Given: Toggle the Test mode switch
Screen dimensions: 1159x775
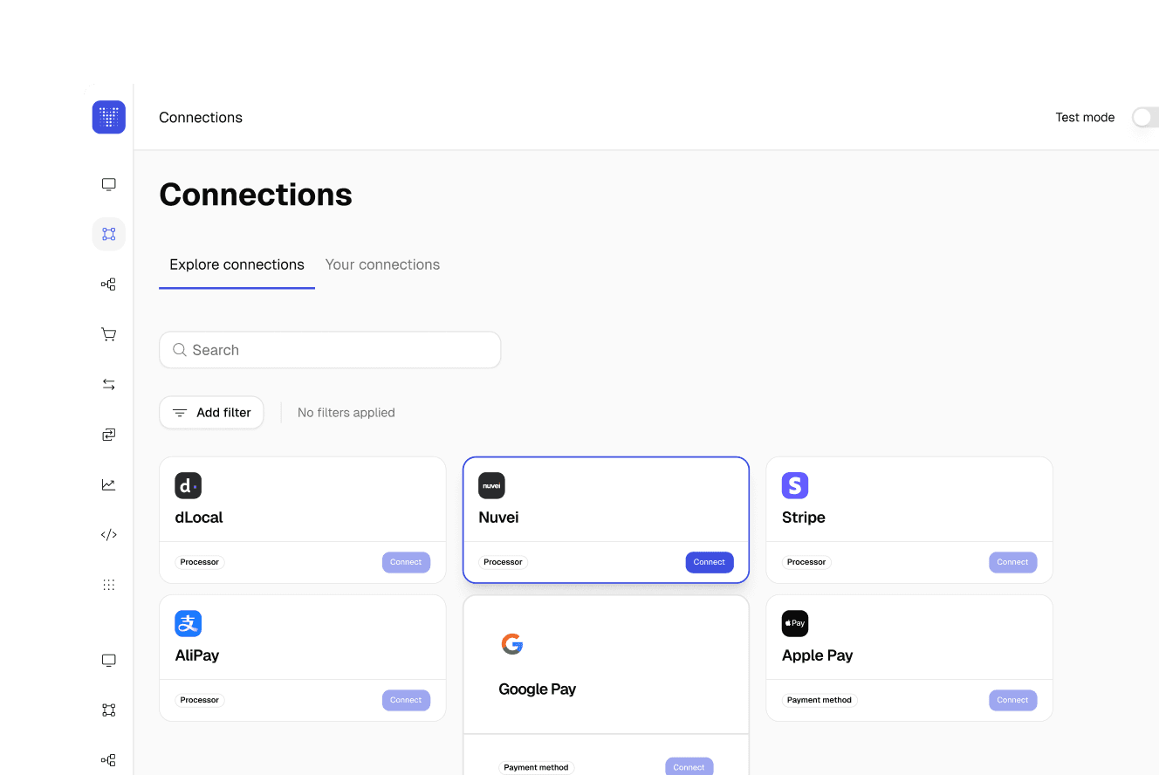Looking at the screenshot, I should coord(1145,118).
